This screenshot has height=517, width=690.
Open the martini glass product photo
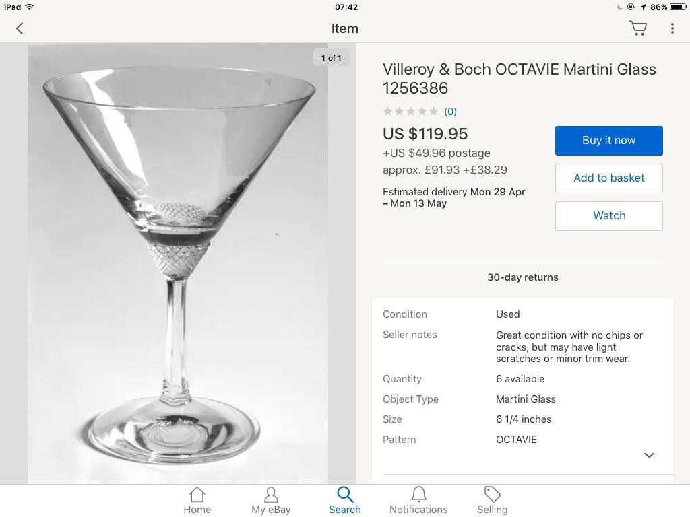coord(178,263)
